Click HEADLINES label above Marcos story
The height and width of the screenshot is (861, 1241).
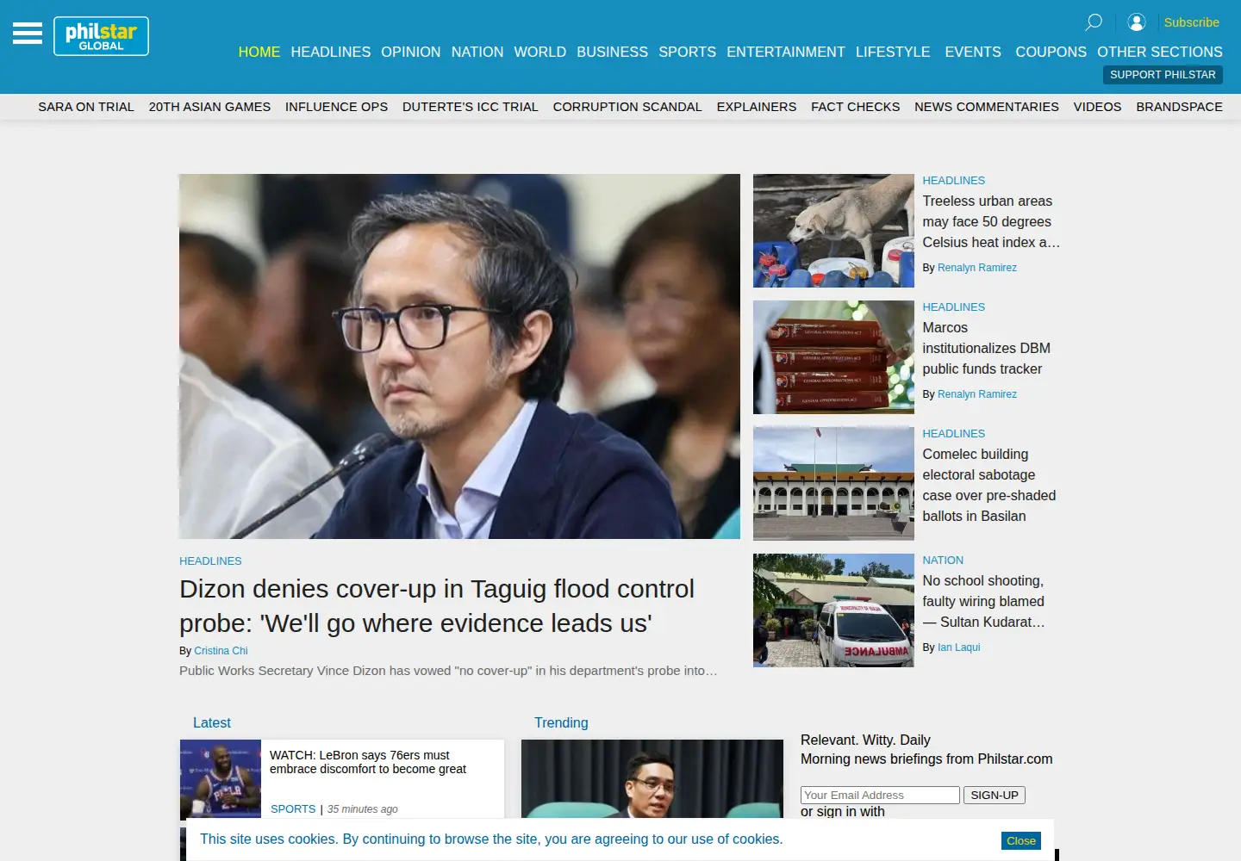(x=953, y=307)
